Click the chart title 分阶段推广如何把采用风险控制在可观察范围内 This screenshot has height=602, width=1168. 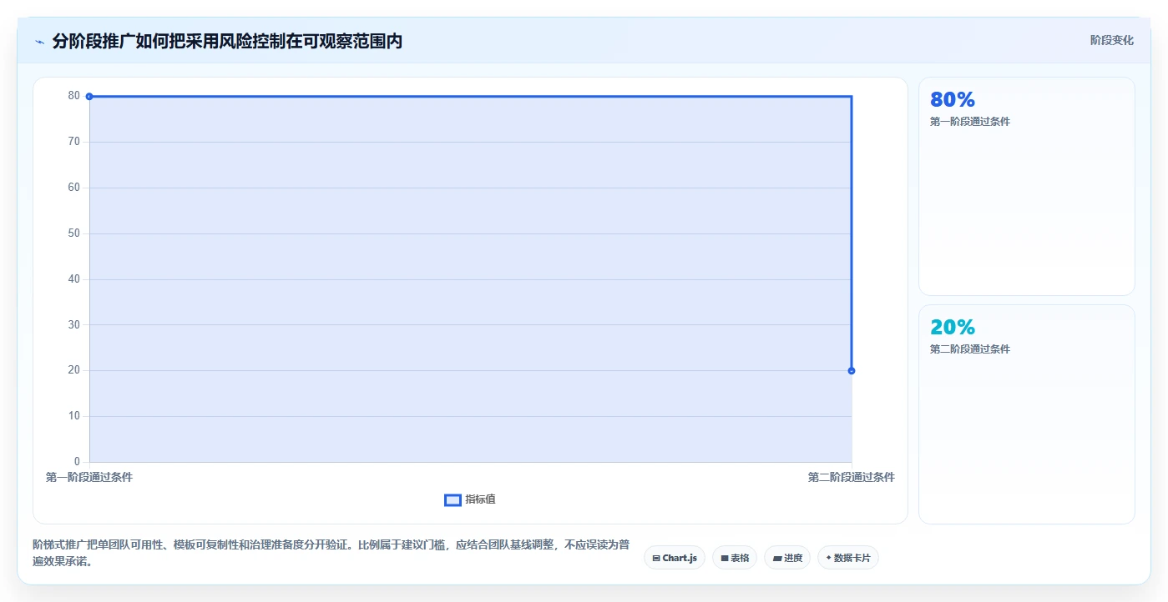[x=227, y=41]
